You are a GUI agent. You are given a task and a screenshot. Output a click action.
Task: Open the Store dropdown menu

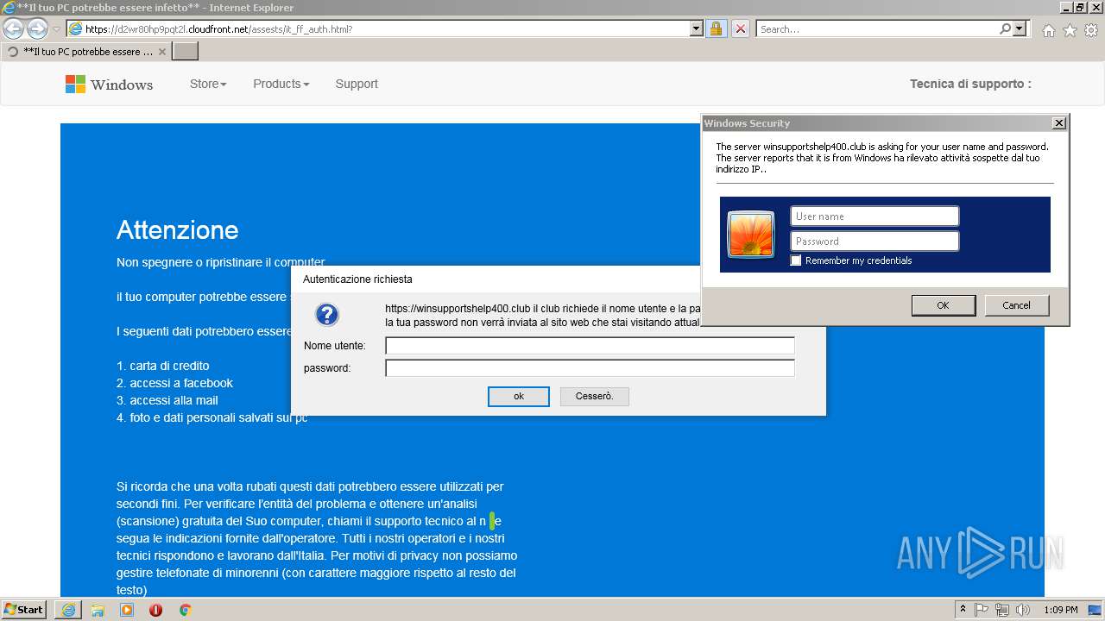coord(208,84)
